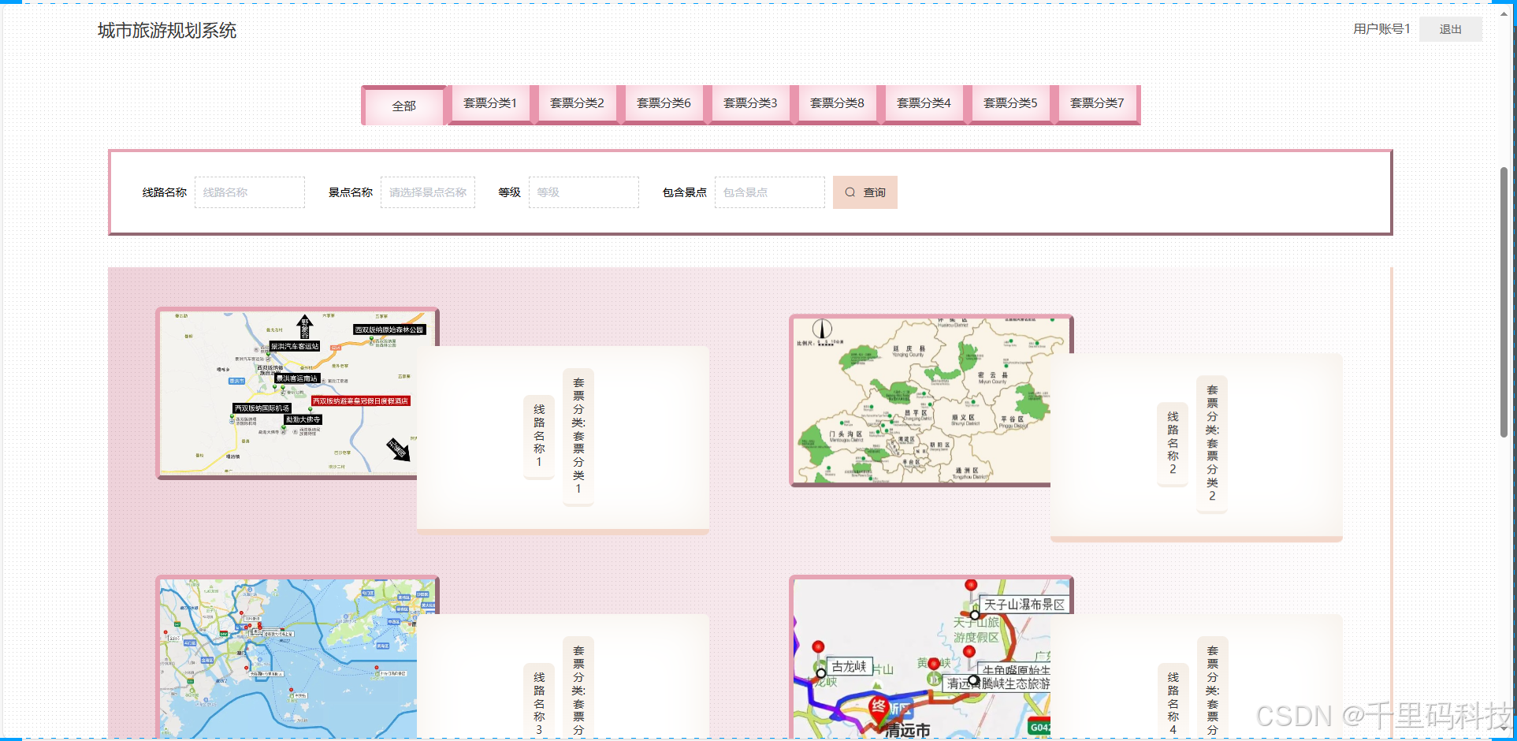Click the vertical page scrollbar thumb

[1504, 302]
